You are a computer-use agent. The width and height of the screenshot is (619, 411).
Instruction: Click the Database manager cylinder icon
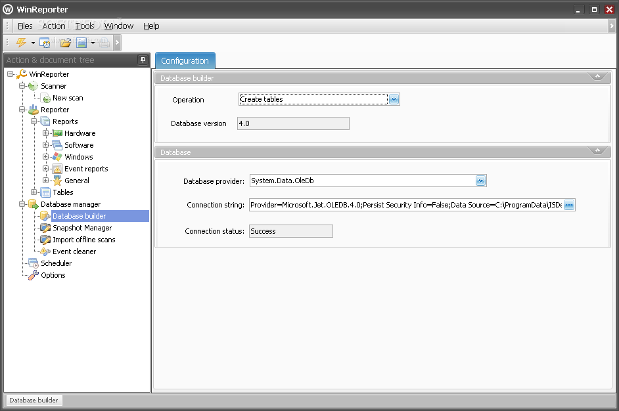[34, 204]
